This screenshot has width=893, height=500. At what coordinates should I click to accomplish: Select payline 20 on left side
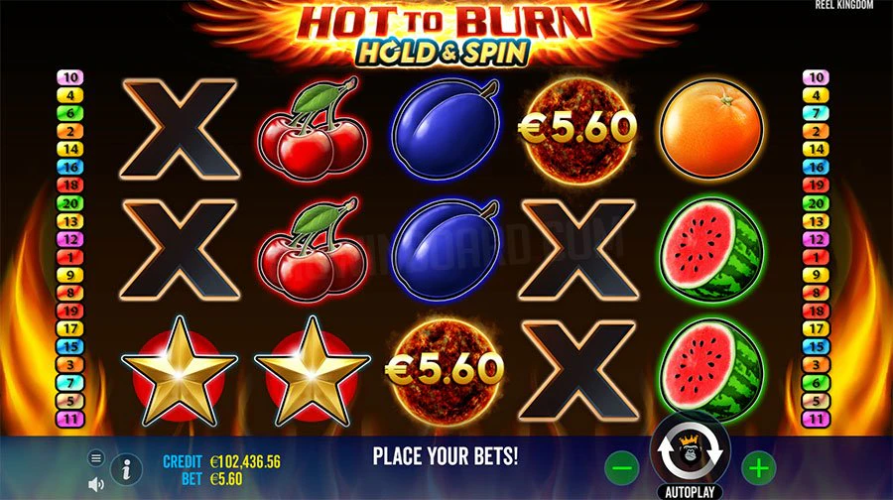(x=70, y=202)
